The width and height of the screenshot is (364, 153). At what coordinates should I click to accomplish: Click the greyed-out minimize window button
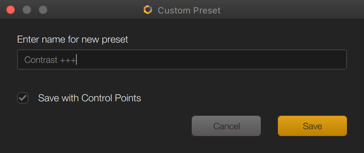27,10
